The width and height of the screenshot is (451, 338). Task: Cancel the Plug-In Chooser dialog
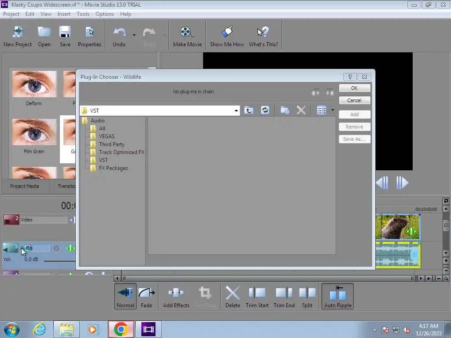point(355,100)
